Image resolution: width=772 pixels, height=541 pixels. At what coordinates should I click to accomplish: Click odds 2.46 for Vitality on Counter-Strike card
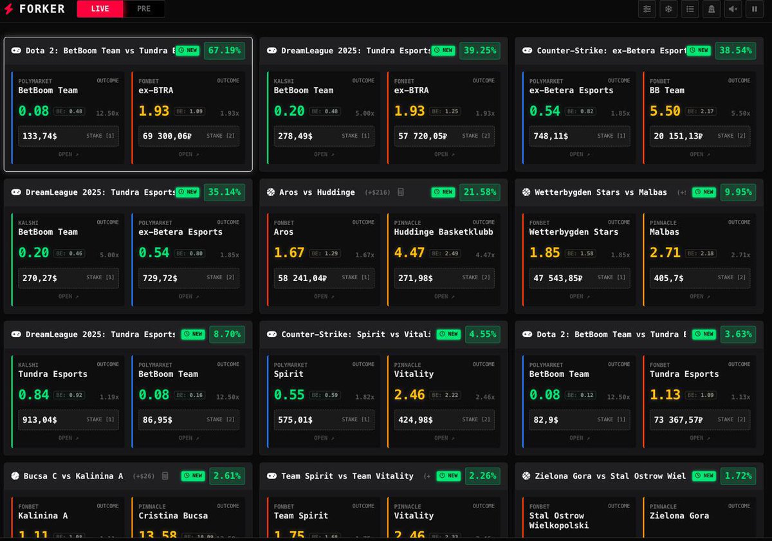tap(410, 394)
